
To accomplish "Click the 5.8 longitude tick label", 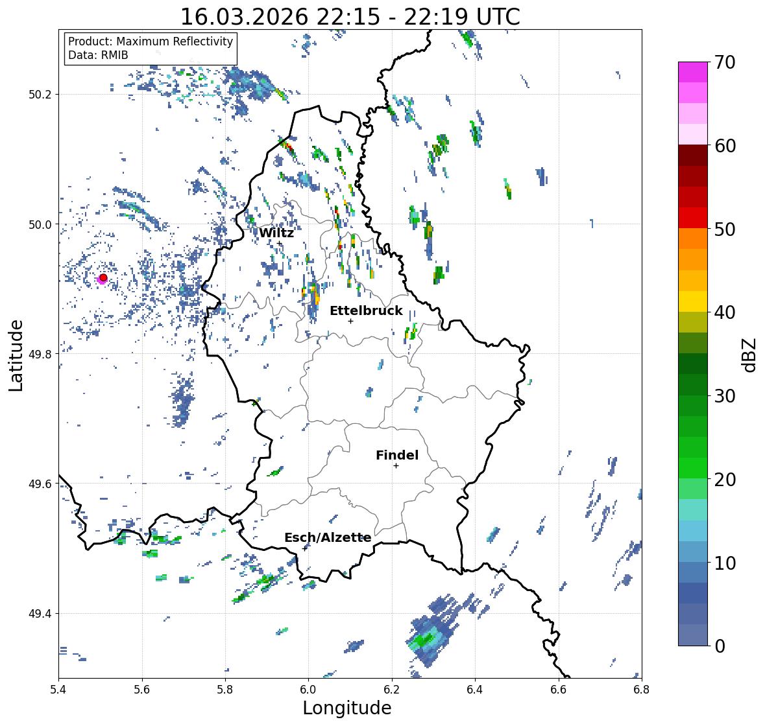I will point(225,690).
